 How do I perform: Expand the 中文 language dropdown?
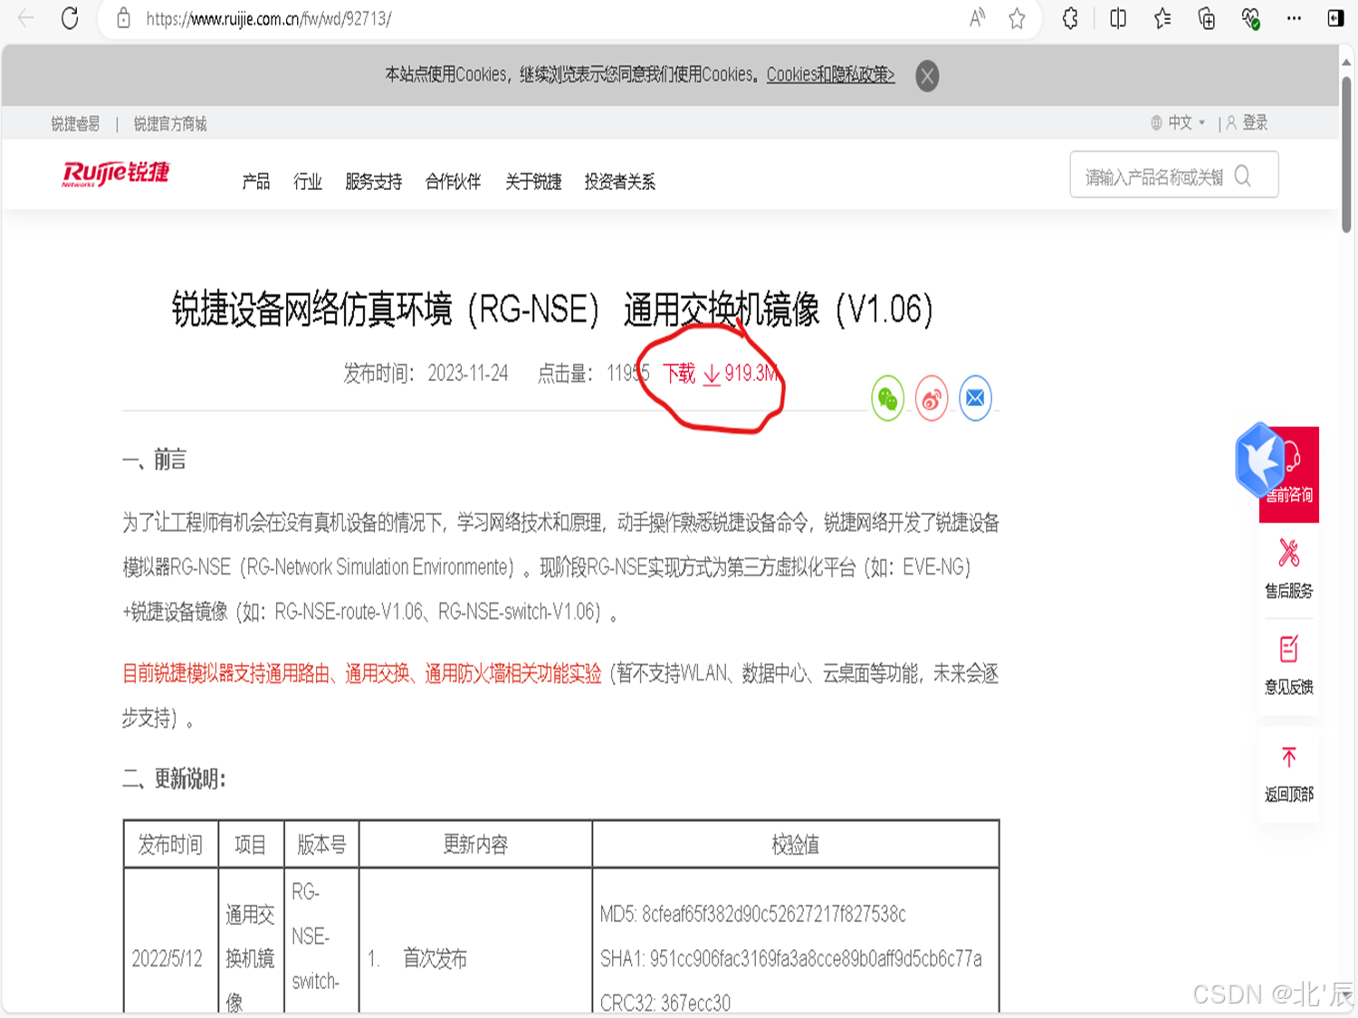[x=1179, y=123]
